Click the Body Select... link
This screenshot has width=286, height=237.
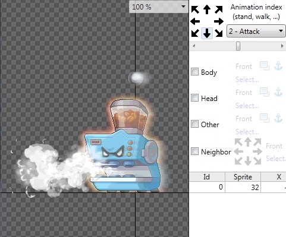(247, 80)
